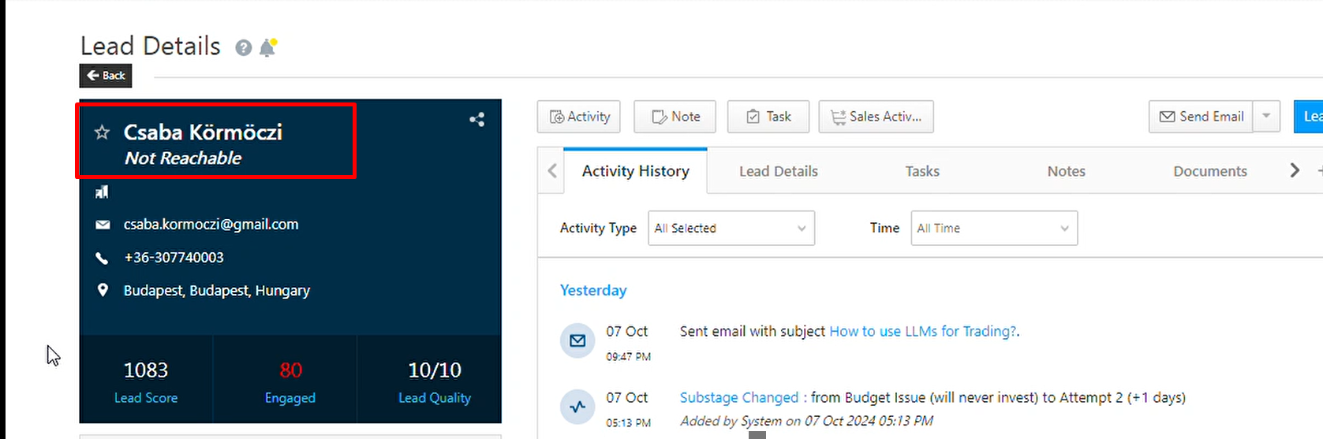This screenshot has width=1323, height=439.
Task: Open the help question mark icon
Action: (244, 48)
